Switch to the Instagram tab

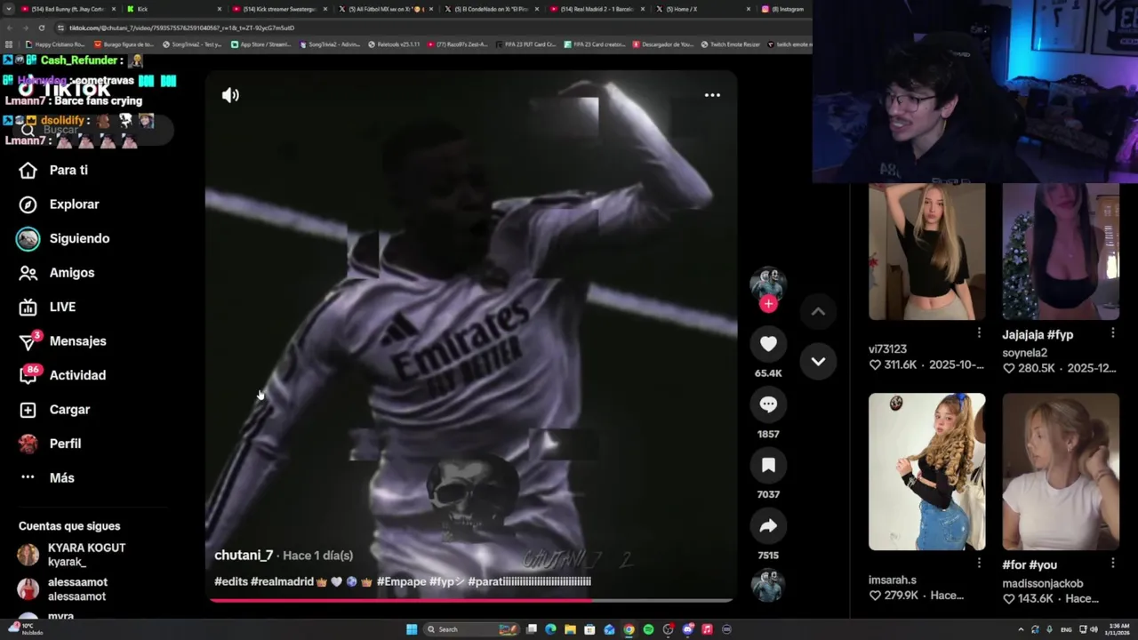tap(786, 9)
